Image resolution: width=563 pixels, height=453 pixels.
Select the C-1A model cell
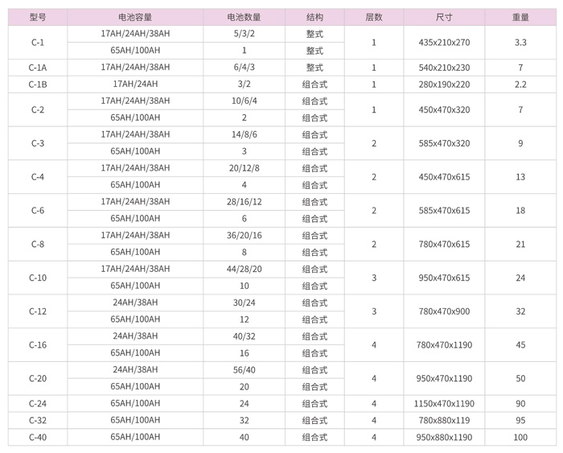[38, 68]
